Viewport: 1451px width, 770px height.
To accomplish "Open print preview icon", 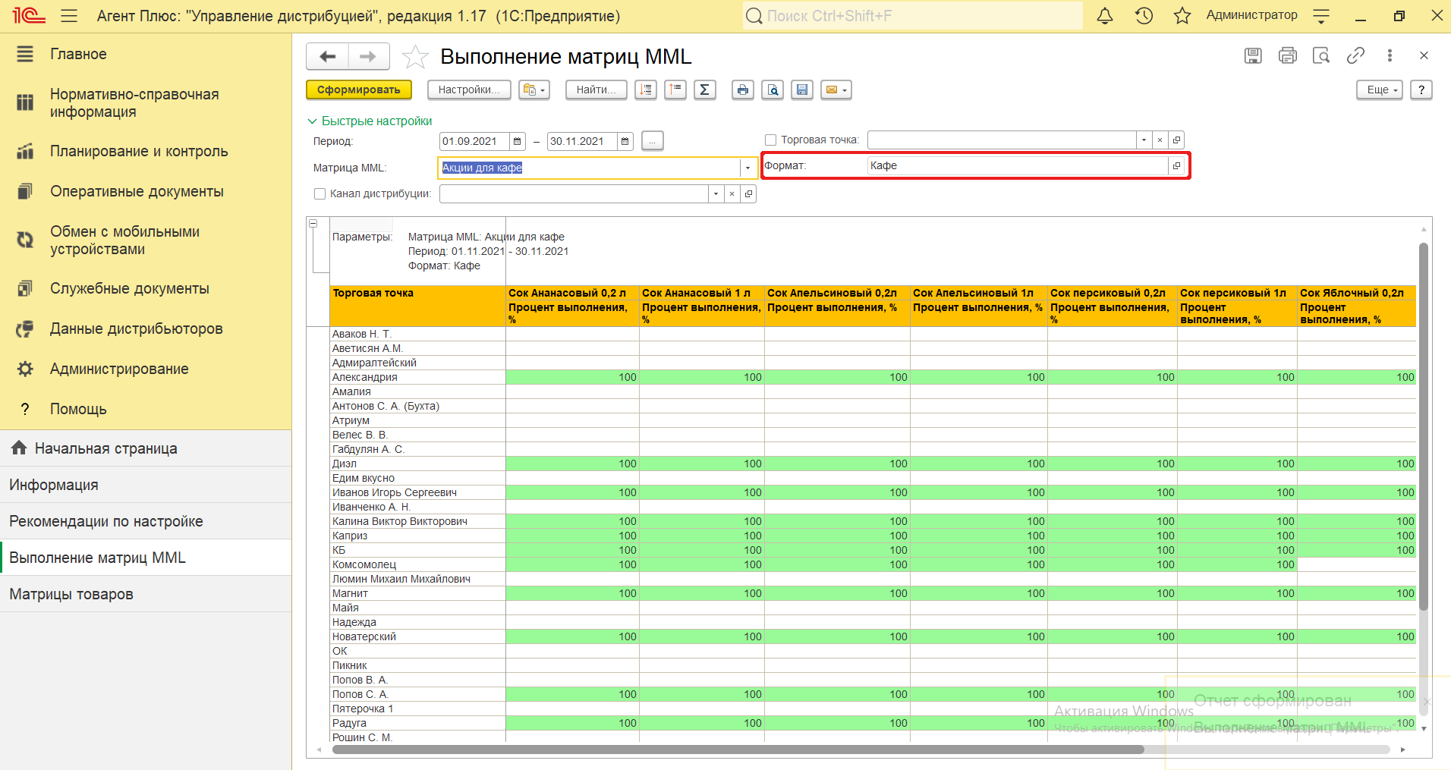I will (x=773, y=90).
